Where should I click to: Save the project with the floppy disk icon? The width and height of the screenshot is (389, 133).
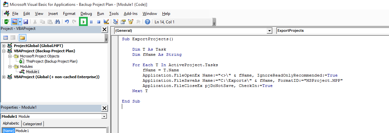(26, 22)
